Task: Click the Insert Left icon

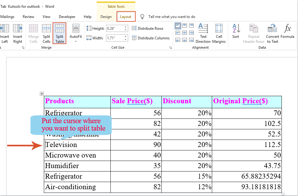Action: click(x=5, y=33)
